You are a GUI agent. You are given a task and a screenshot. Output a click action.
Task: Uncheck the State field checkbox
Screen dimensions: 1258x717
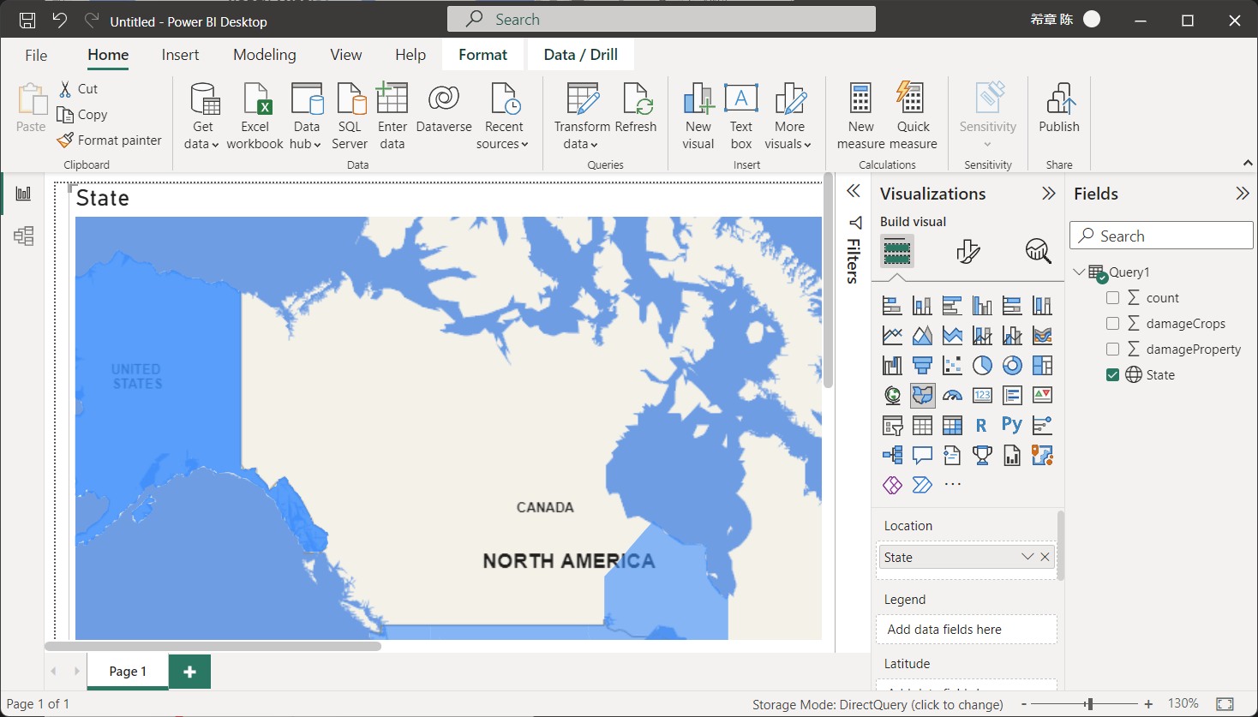(x=1112, y=375)
